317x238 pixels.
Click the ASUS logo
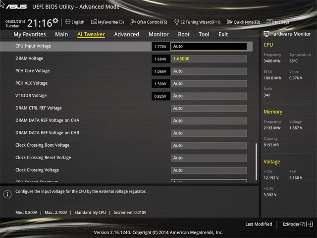point(16,6)
